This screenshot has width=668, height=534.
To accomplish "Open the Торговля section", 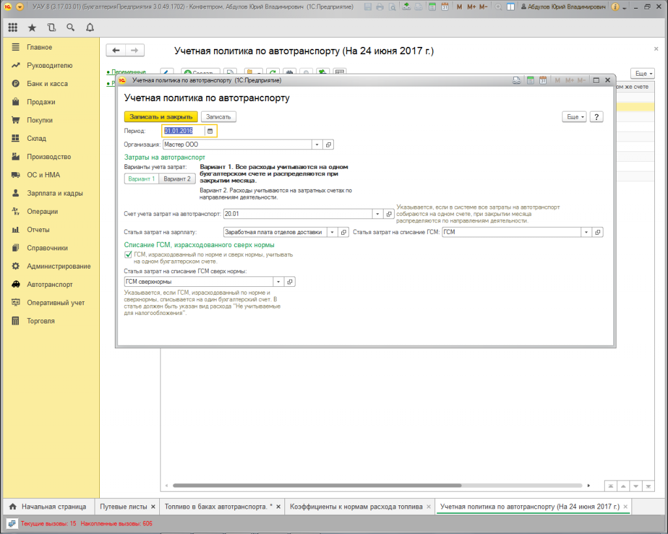I will point(41,321).
